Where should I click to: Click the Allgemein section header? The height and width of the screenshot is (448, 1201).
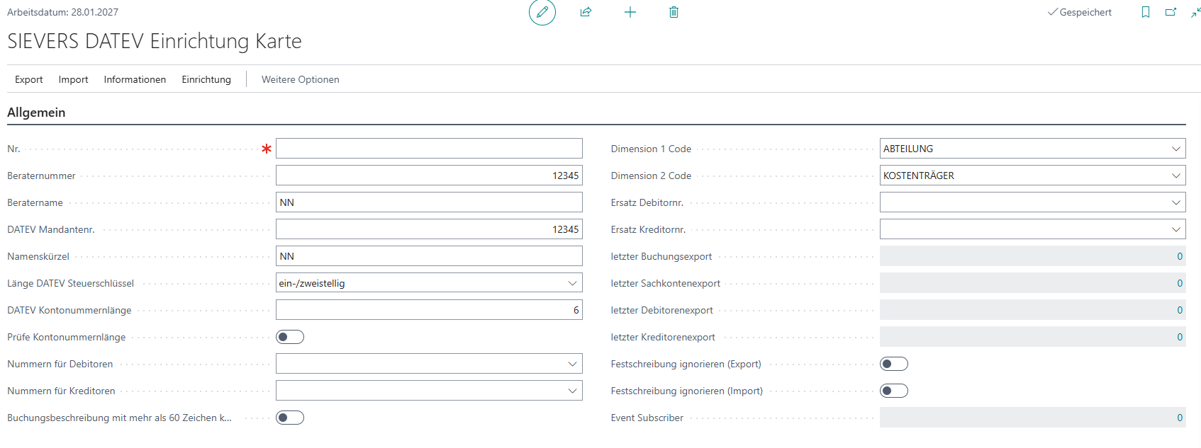tap(36, 113)
